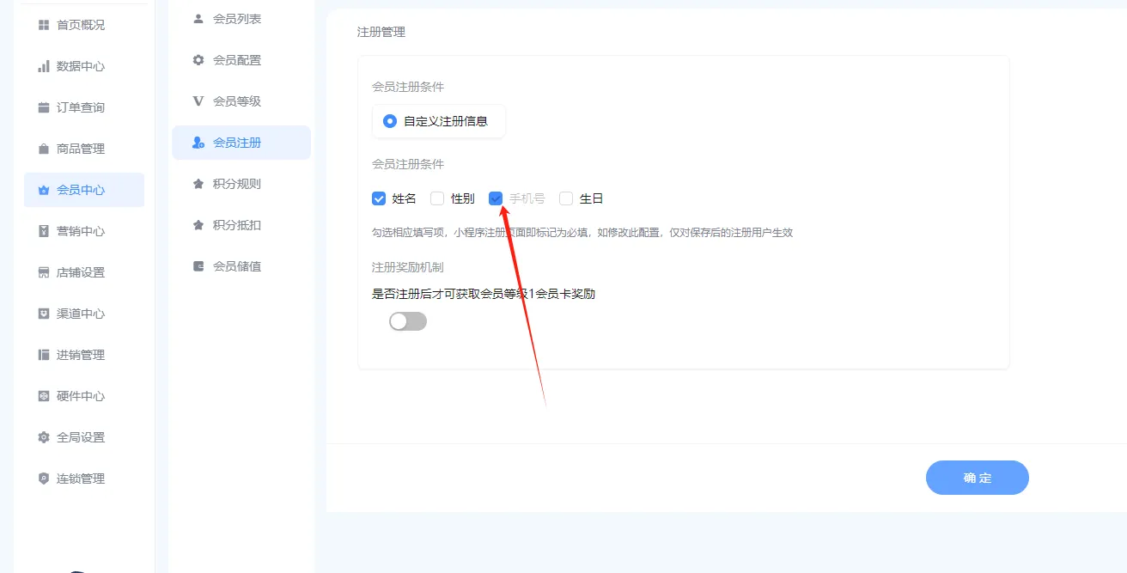The height and width of the screenshot is (573, 1127).
Task: Uncheck the 姓名 checkbox
Action: click(378, 198)
